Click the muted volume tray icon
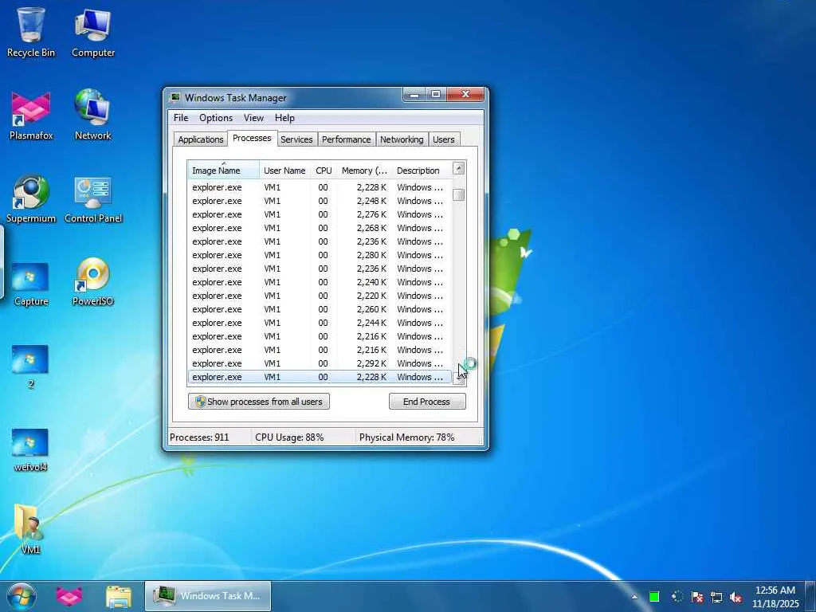Image resolution: width=816 pixels, height=612 pixels. tap(736, 597)
